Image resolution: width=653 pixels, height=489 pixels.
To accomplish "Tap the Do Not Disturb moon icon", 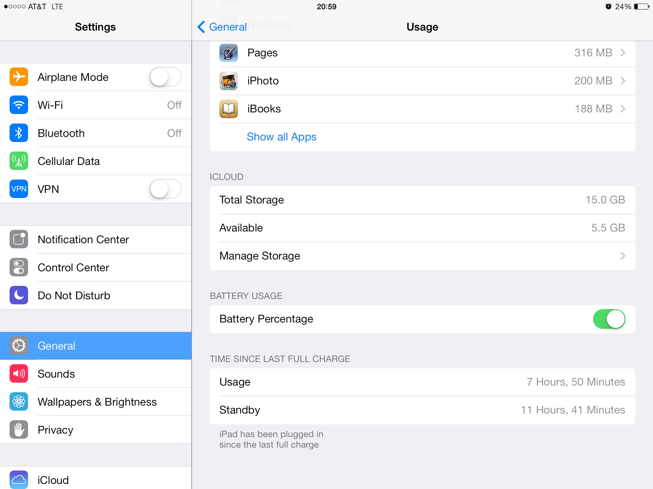I will point(19,295).
